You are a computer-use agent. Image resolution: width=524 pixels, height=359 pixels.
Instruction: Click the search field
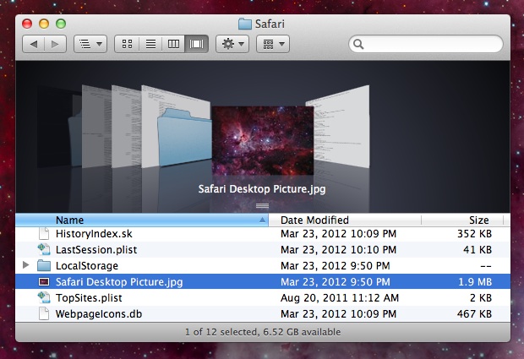(426, 44)
